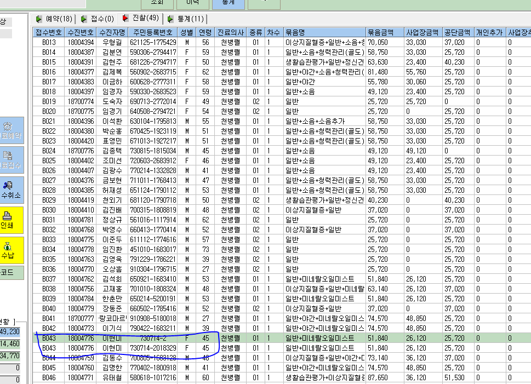The width and height of the screenshot is (531, 384).
Task: Select row B013 우형길
Action: point(282,42)
